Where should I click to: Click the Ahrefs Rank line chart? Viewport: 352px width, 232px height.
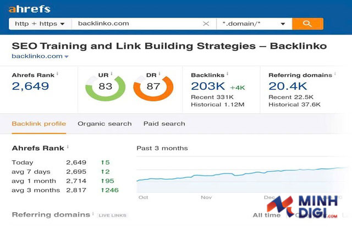243,174
